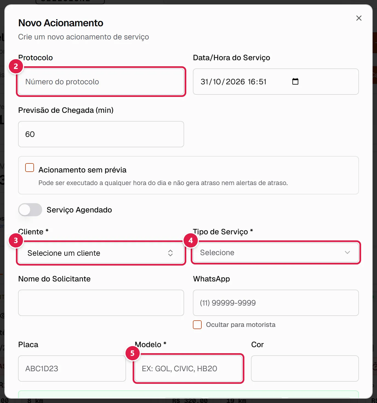The width and height of the screenshot is (377, 403).
Task: Click the Cor input field
Action: pos(305,369)
